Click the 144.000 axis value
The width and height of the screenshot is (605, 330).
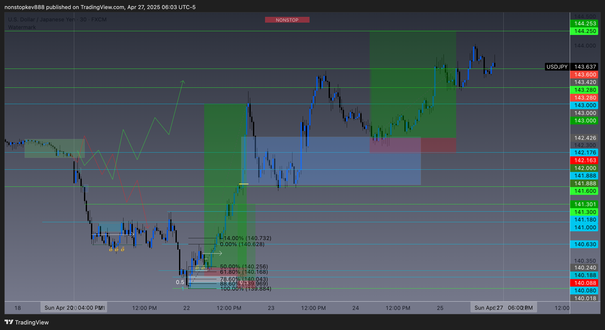pyautogui.click(x=585, y=45)
